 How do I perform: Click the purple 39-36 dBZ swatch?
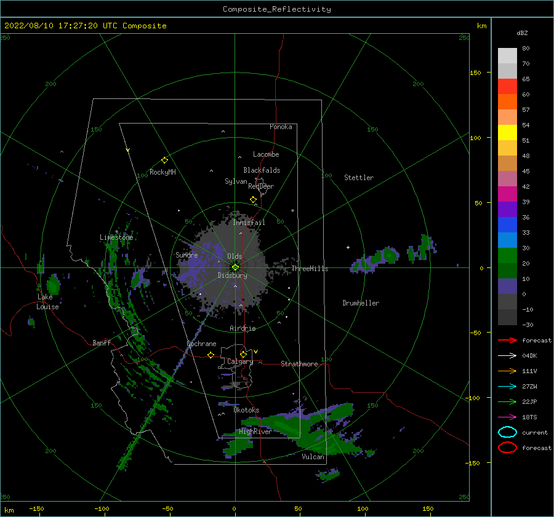pos(507,209)
